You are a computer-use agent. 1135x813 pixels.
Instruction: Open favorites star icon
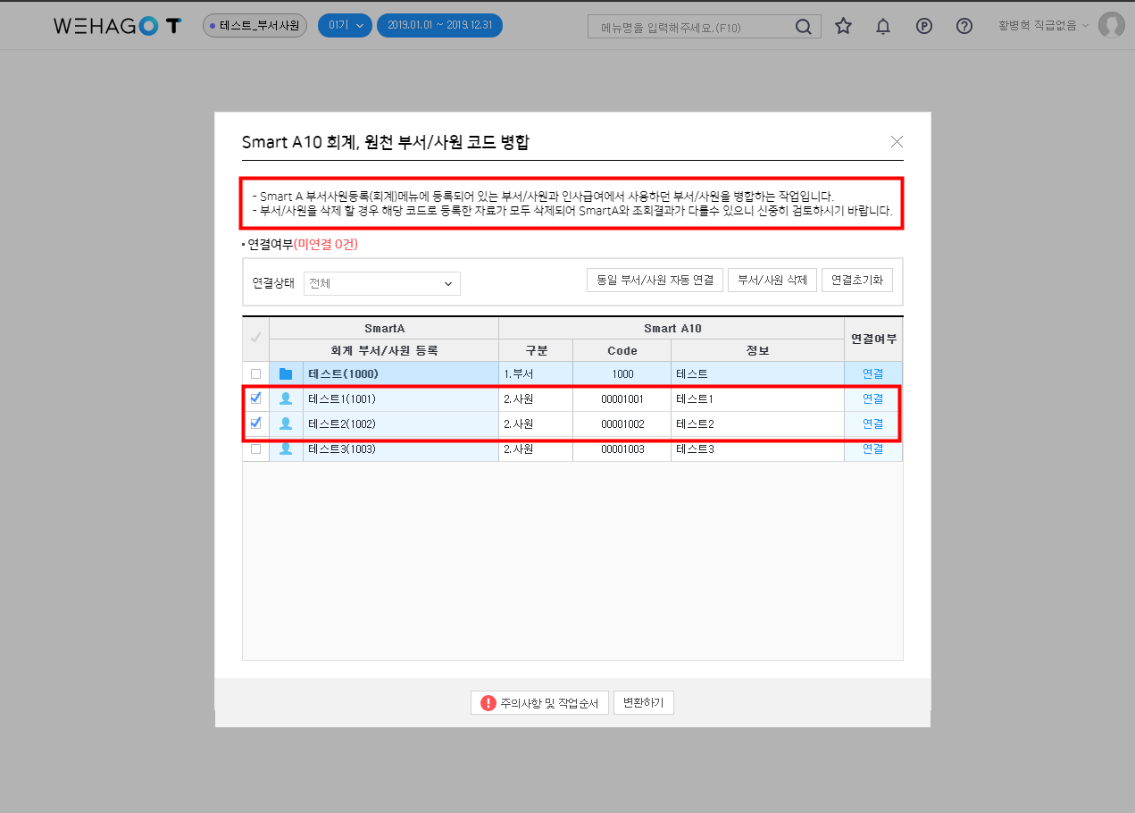click(x=843, y=26)
